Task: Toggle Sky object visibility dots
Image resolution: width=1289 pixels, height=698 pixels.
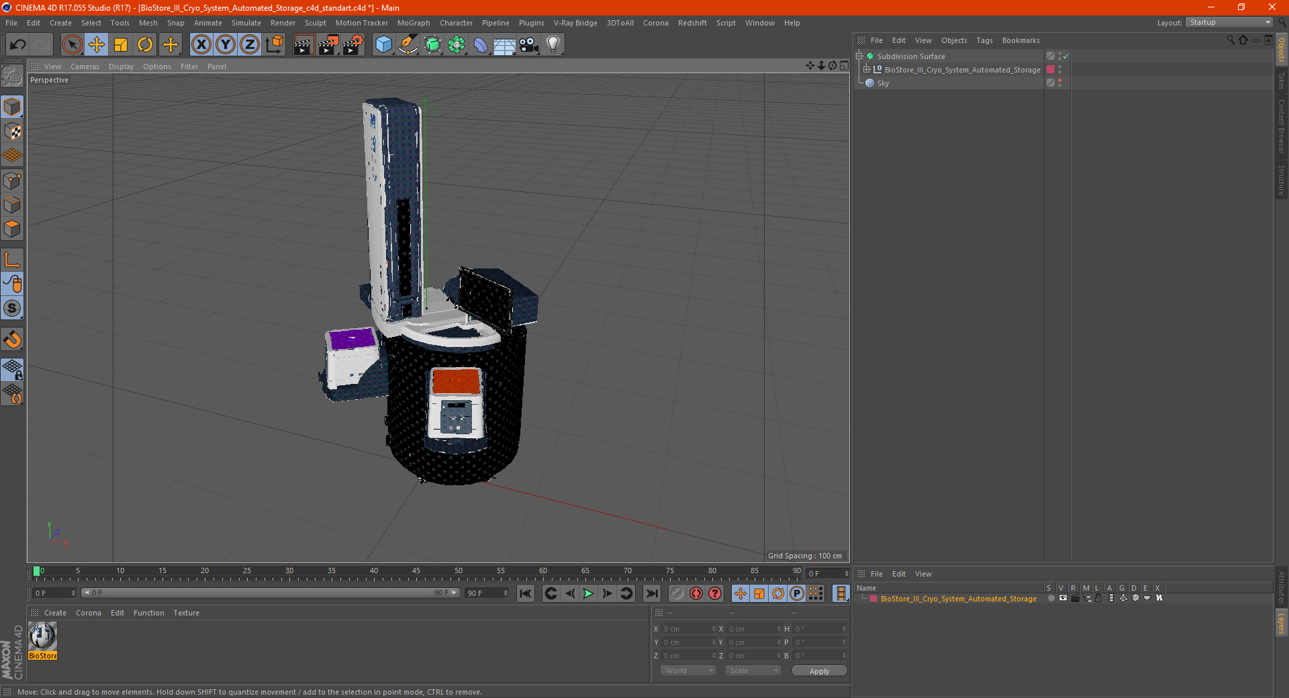Action: click(1059, 83)
